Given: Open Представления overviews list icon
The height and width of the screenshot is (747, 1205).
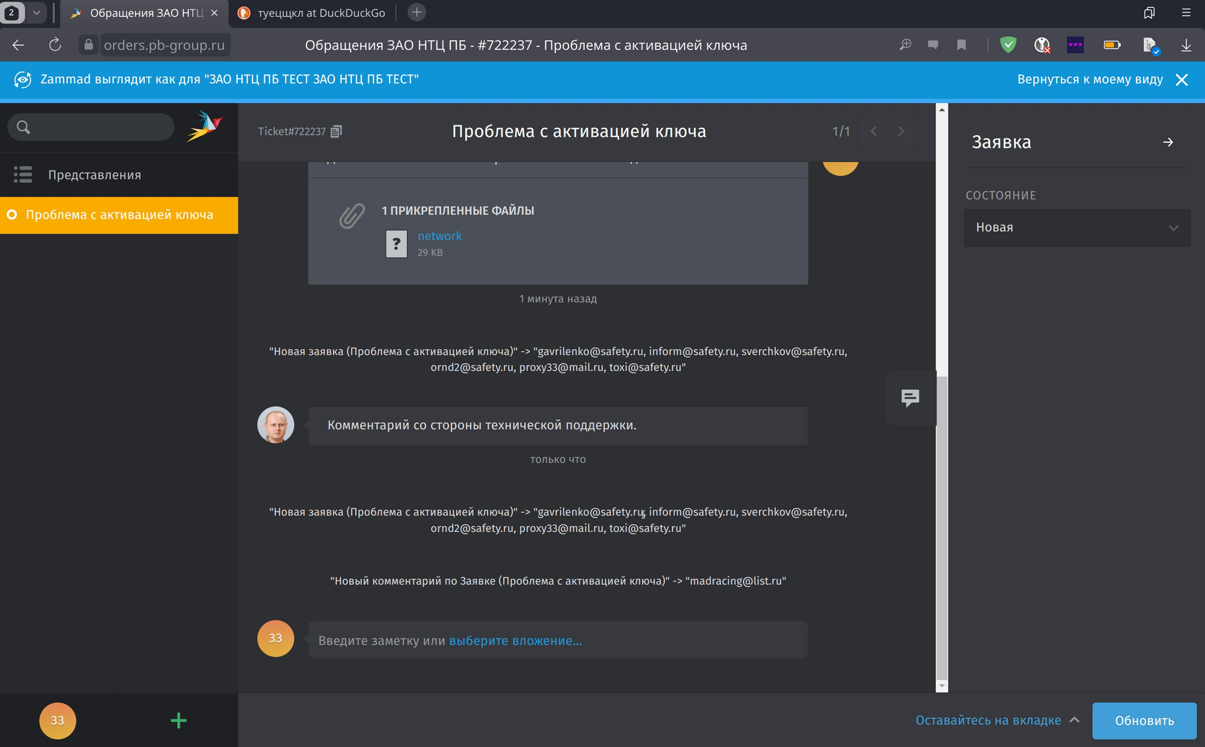Looking at the screenshot, I should (x=23, y=175).
